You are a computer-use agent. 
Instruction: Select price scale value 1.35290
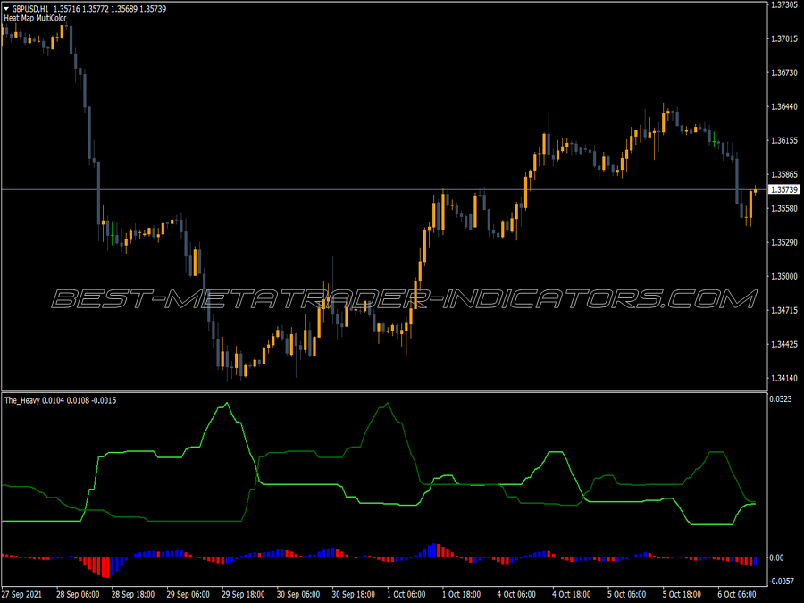tap(784, 242)
